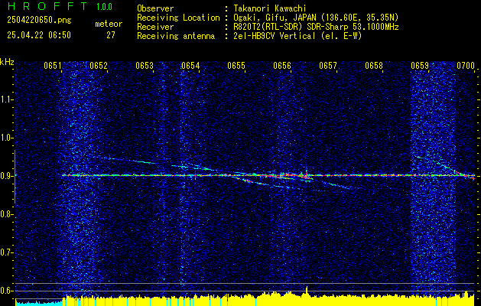Click the version number 1.0.0
Image resolution: width=481 pixels, height=306 pixels.
[104, 7]
